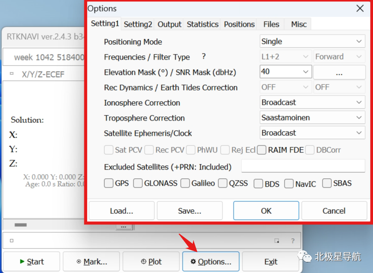Click the question mark beside Filter Type
The height and width of the screenshot is (273, 373).
point(203,56)
